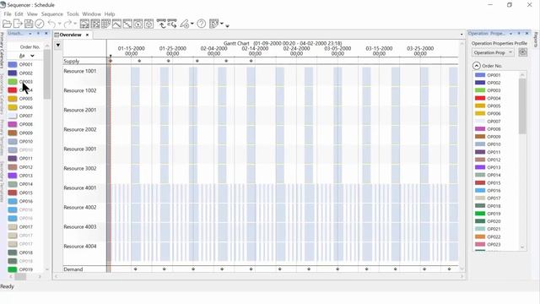Click the line-plot view toolbar icon
Image resolution: width=540 pixels, height=304 pixels.
116,24
